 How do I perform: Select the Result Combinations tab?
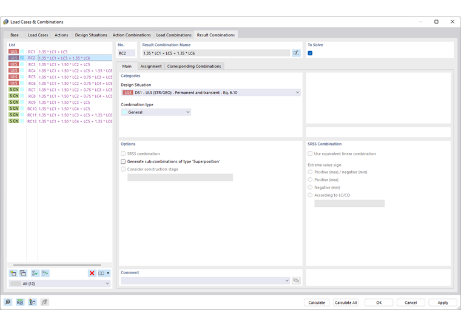[x=216, y=35]
